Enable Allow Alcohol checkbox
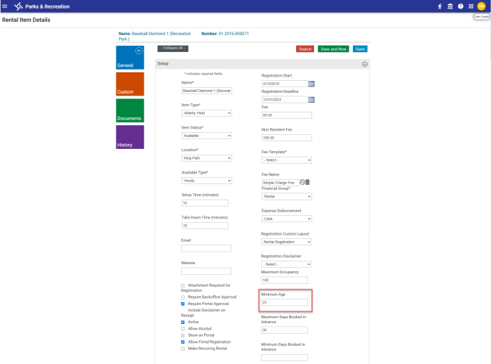491x364 pixels. pos(183,329)
